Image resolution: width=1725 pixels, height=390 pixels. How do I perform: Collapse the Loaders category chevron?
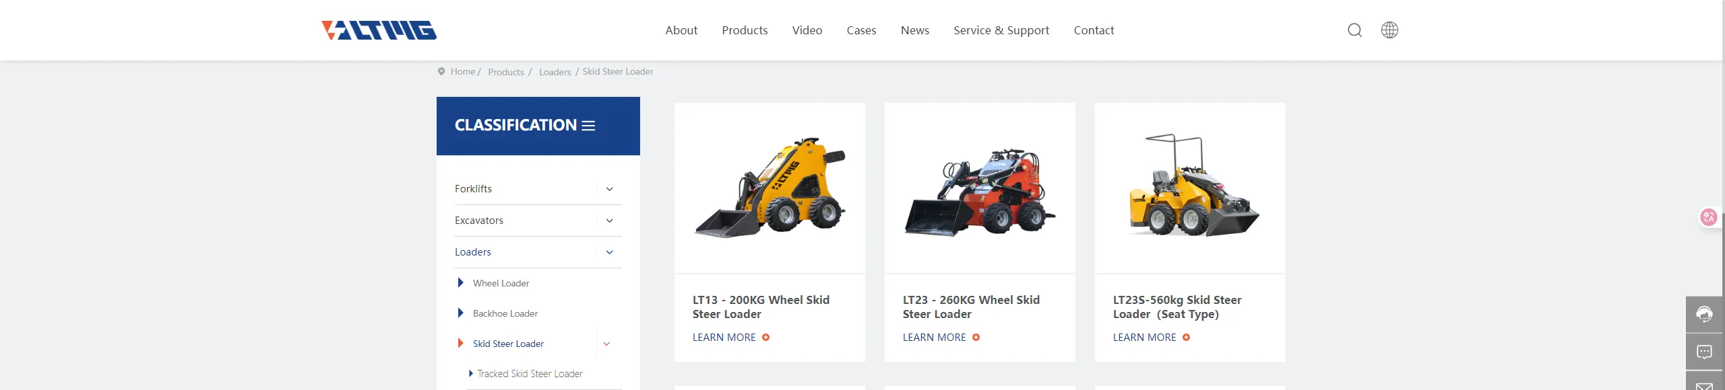[x=609, y=252]
